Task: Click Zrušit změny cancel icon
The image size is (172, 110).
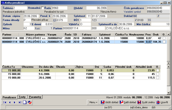Action: 139,102
